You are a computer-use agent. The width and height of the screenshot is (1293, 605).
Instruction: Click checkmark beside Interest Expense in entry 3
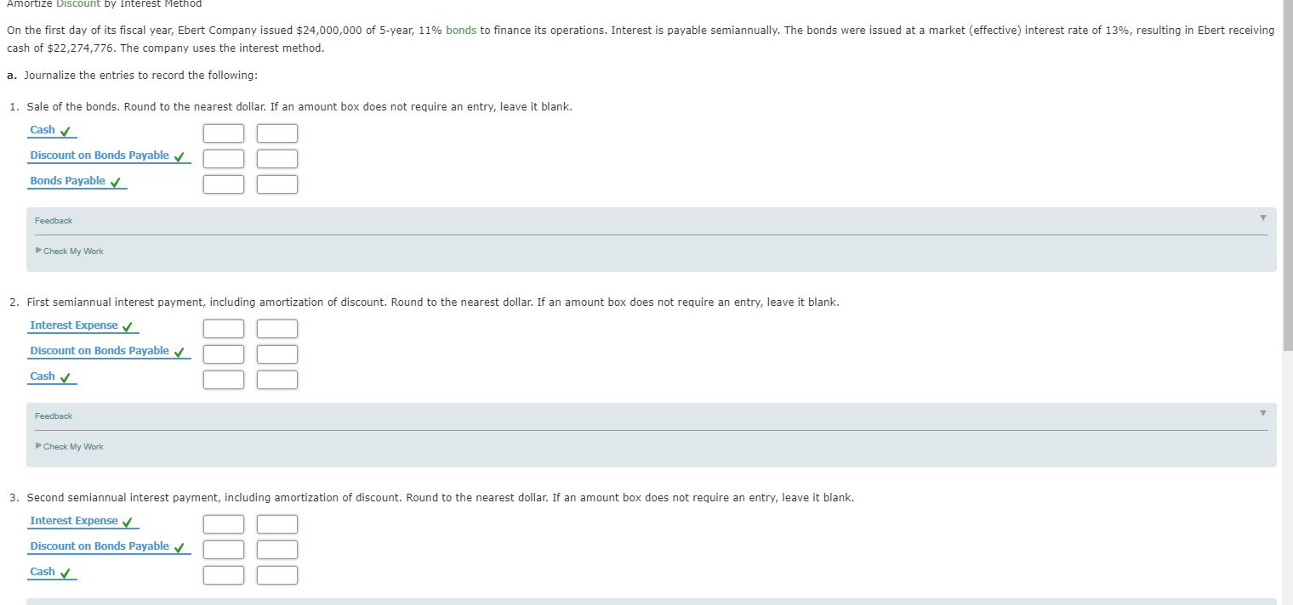(x=128, y=521)
